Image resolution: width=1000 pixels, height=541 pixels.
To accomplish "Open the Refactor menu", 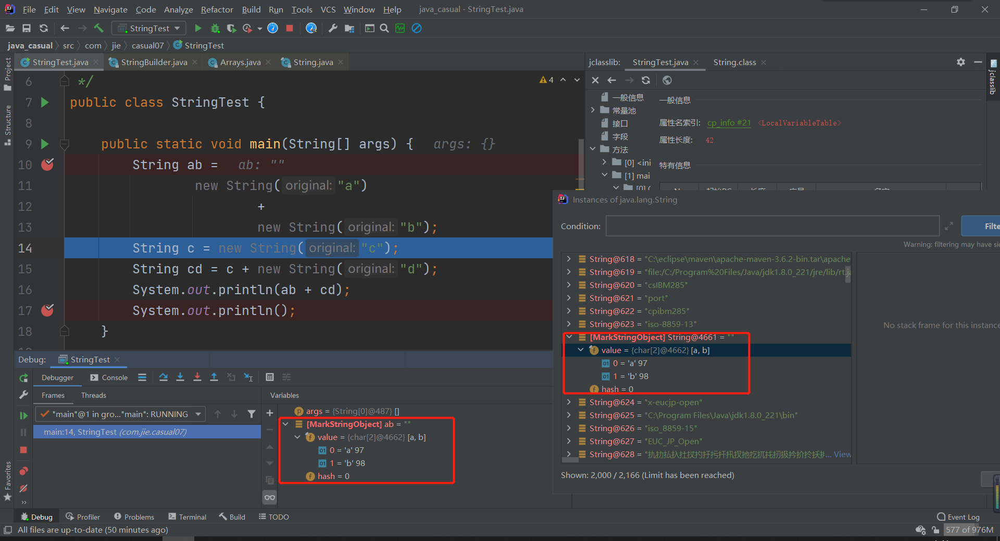I will click(x=217, y=9).
